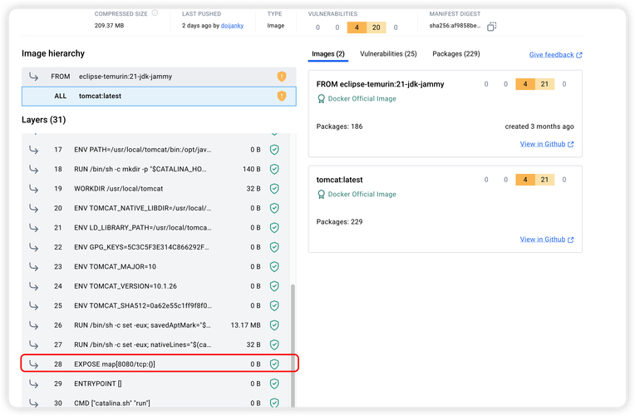Click 140 B size of layer 18
The height and width of the screenshot is (416, 635).
(x=252, y=169)
